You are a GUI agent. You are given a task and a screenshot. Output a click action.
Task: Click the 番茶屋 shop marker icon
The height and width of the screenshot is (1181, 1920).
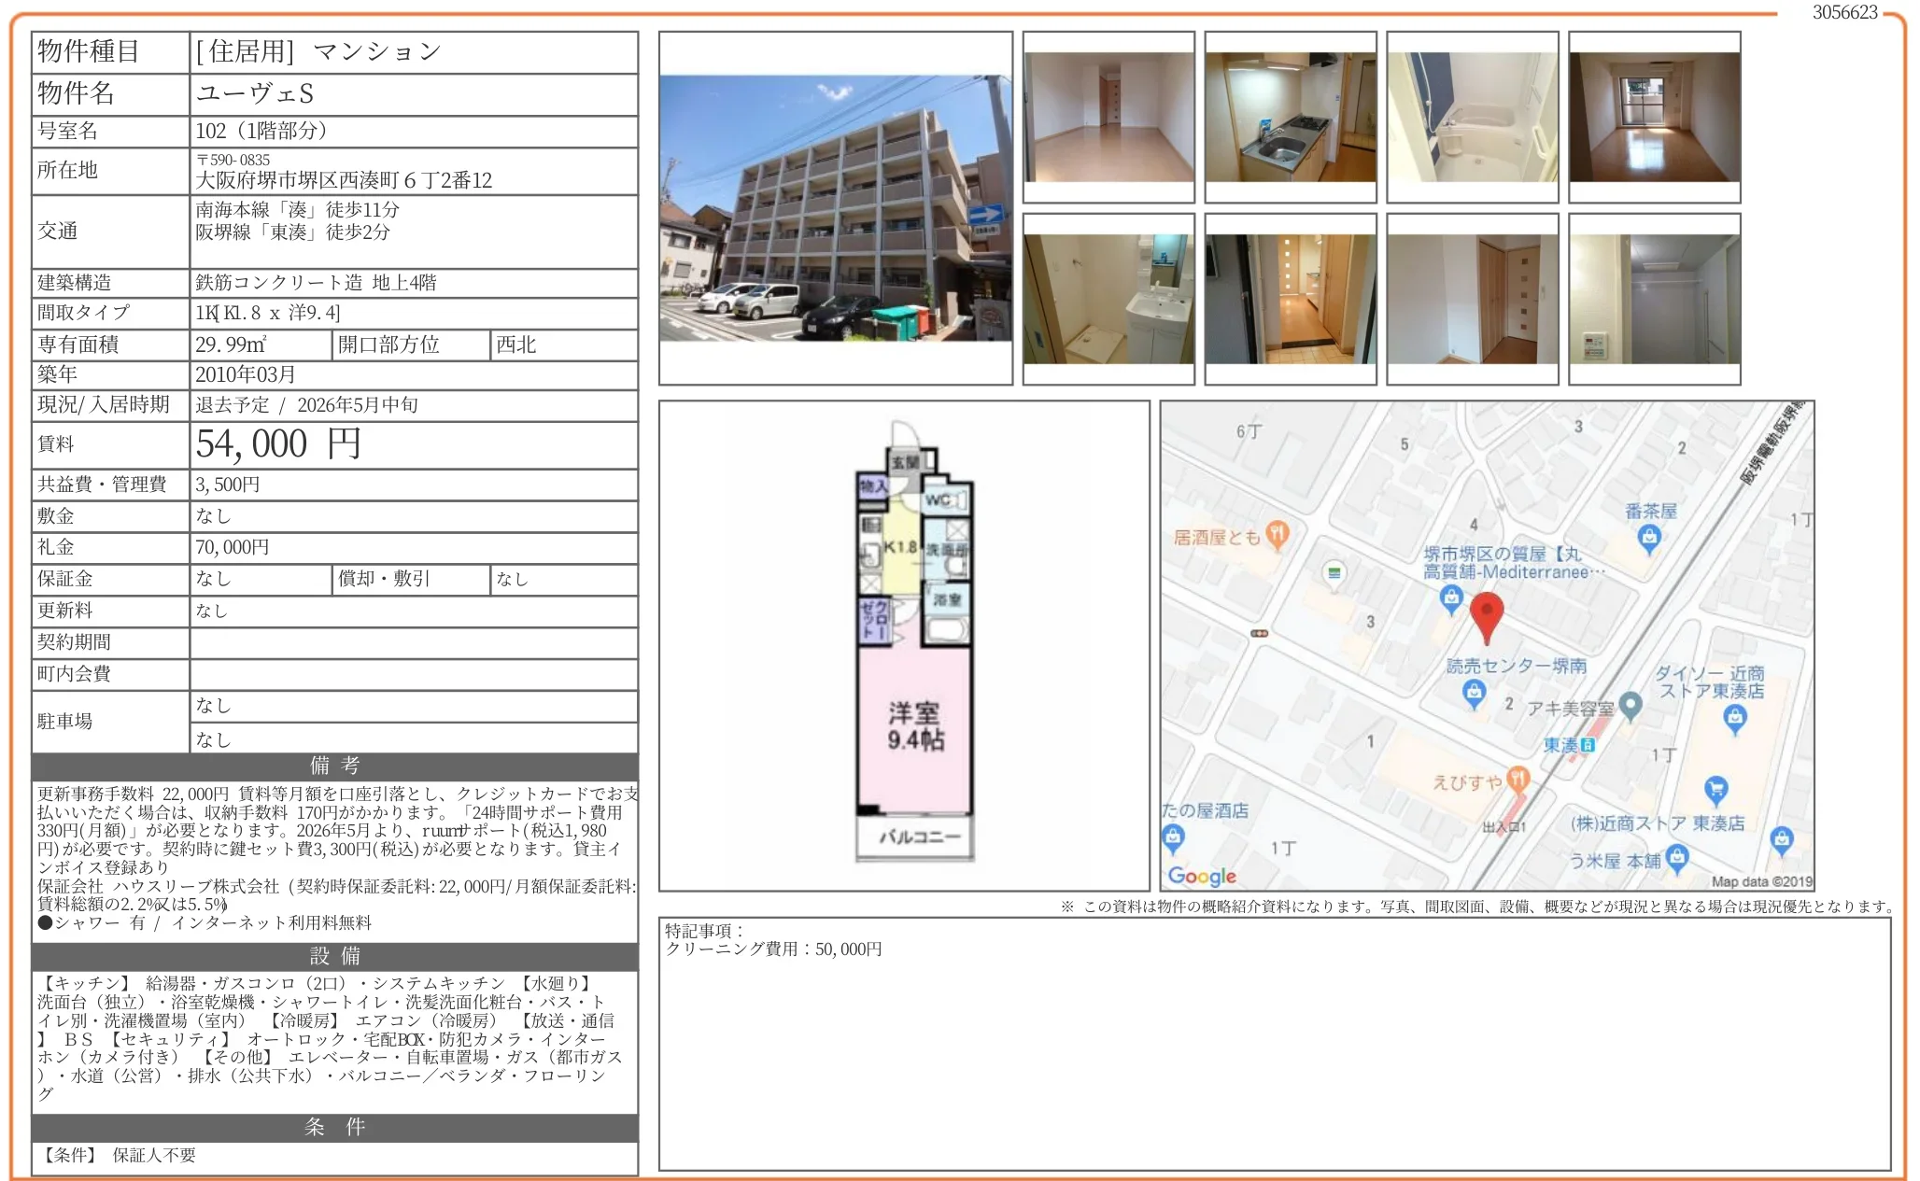pyautogui.click(x=1649, y=538)
